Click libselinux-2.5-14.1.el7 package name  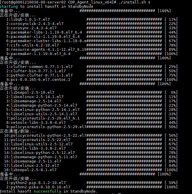pyautogui.click(x=37, y=97)
